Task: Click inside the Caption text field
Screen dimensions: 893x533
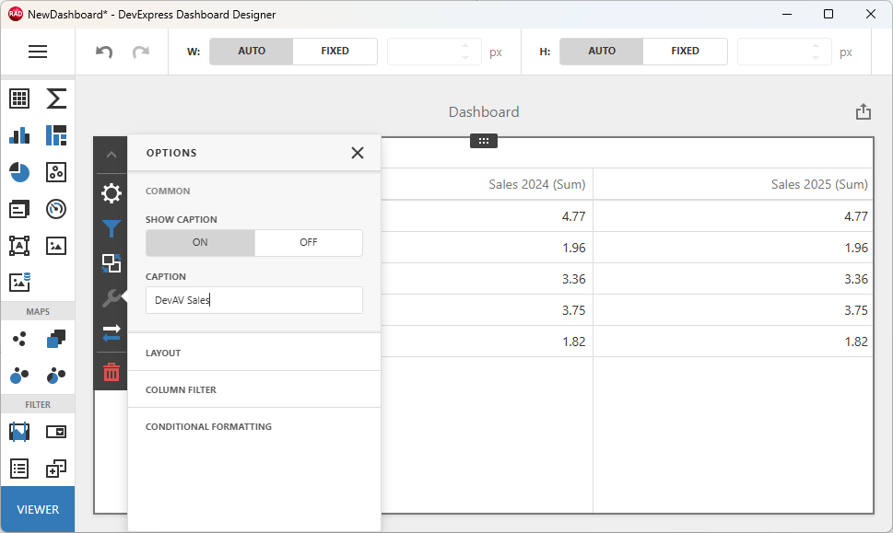Action: (253, 300)
